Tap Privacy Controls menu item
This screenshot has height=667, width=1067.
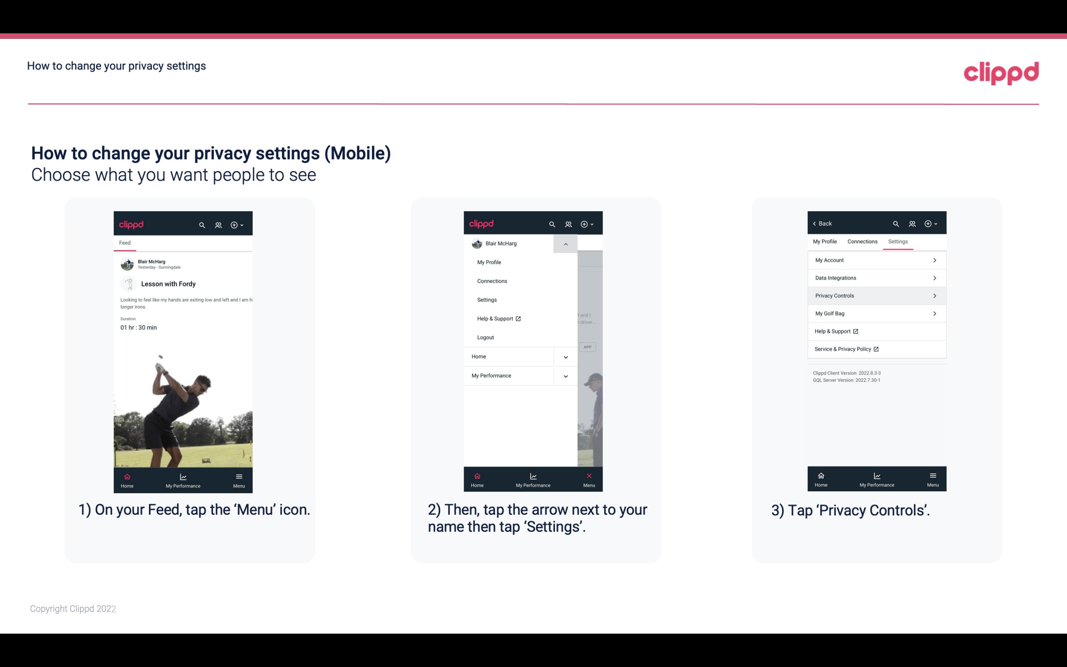click(x=876, y=295)
